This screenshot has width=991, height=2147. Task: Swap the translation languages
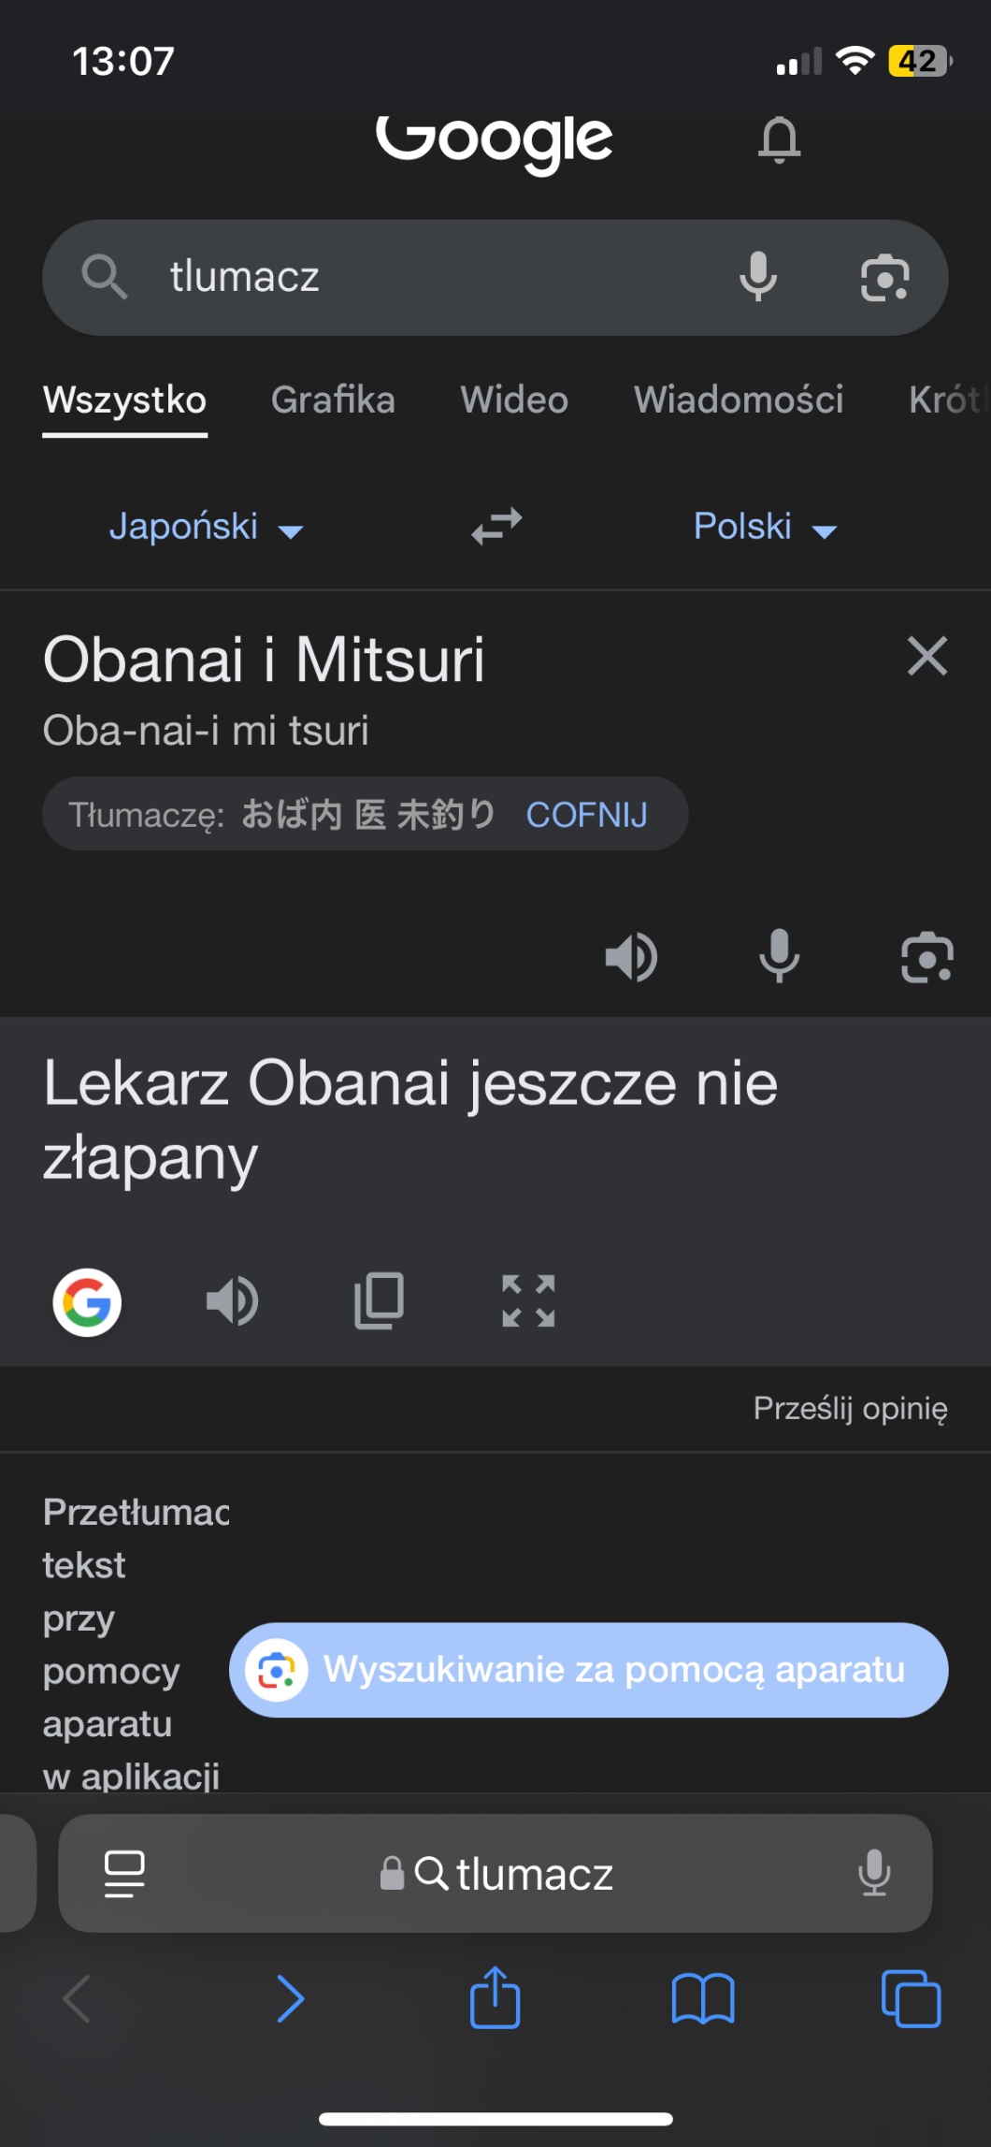496,526
